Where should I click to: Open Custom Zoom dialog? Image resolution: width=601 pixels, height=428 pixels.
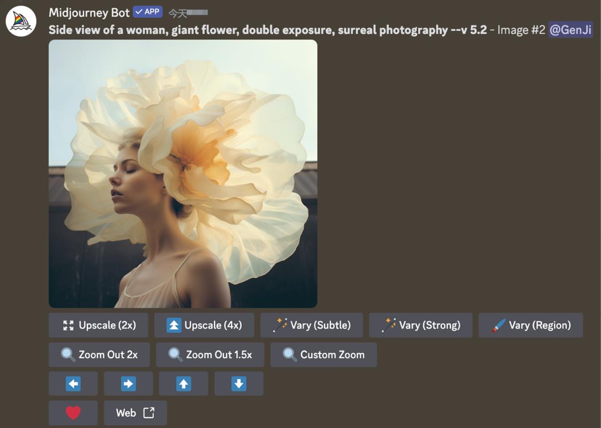point(323,355)
